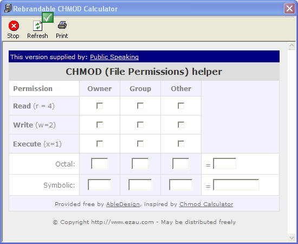
Task: Click the Other octal input field
Action: click(x=181, y=164)
